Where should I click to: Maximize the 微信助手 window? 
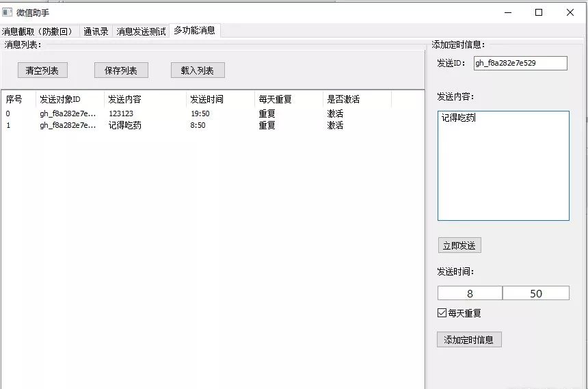(539, 12)
